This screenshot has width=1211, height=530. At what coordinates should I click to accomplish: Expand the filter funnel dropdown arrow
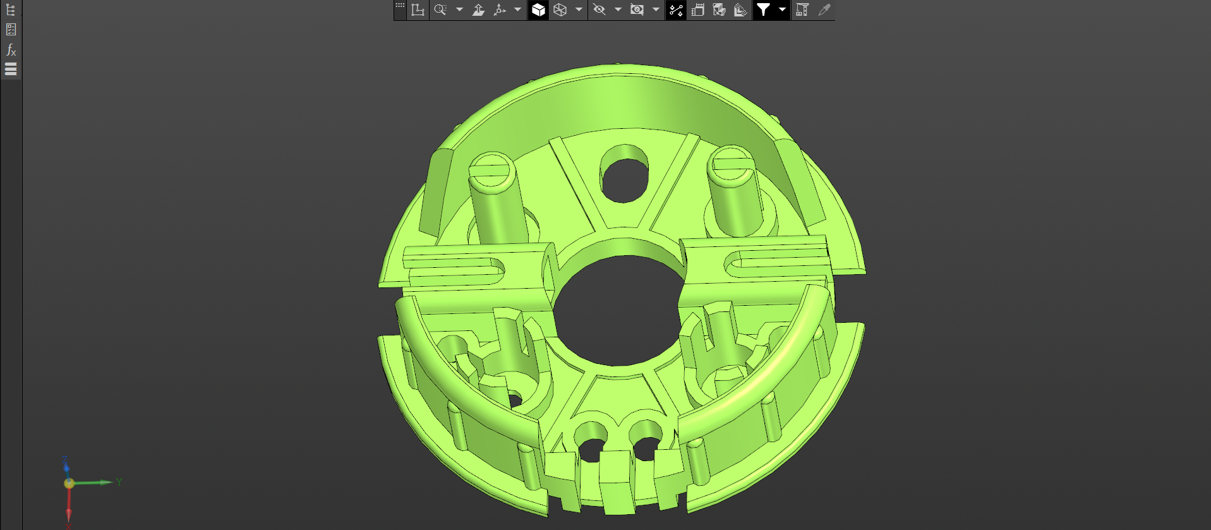pos(782,9)
